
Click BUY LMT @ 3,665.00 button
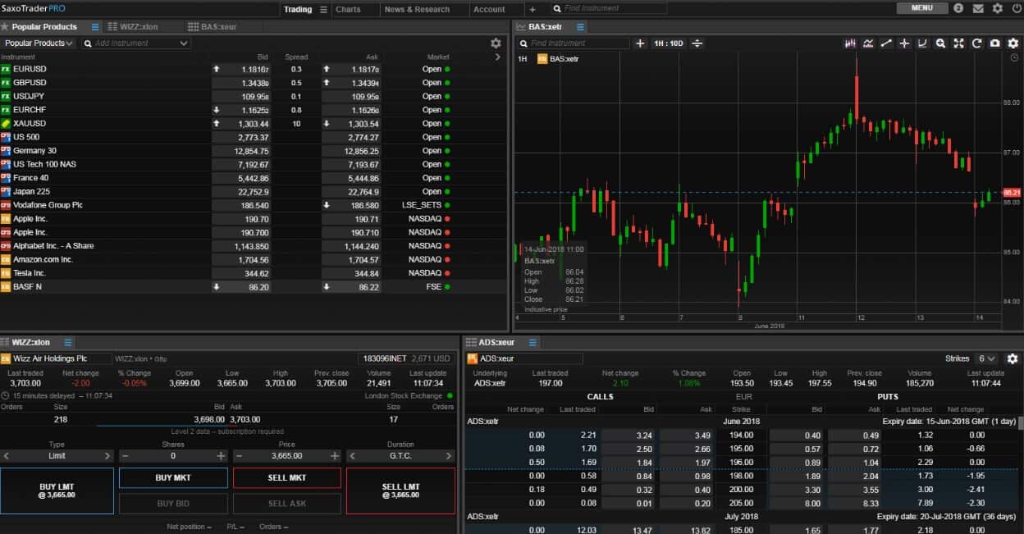(57, 491)
